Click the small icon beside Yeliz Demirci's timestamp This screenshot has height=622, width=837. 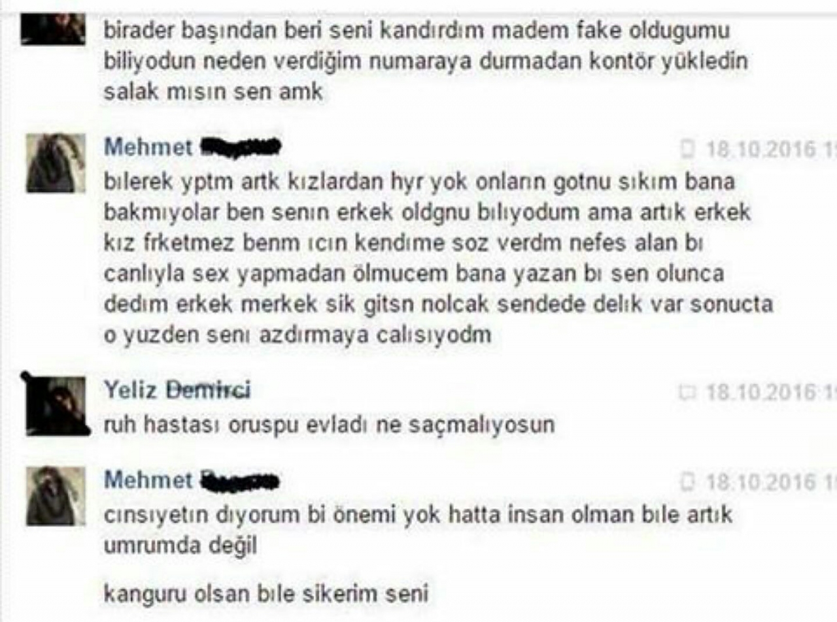(x=686, y=392)
